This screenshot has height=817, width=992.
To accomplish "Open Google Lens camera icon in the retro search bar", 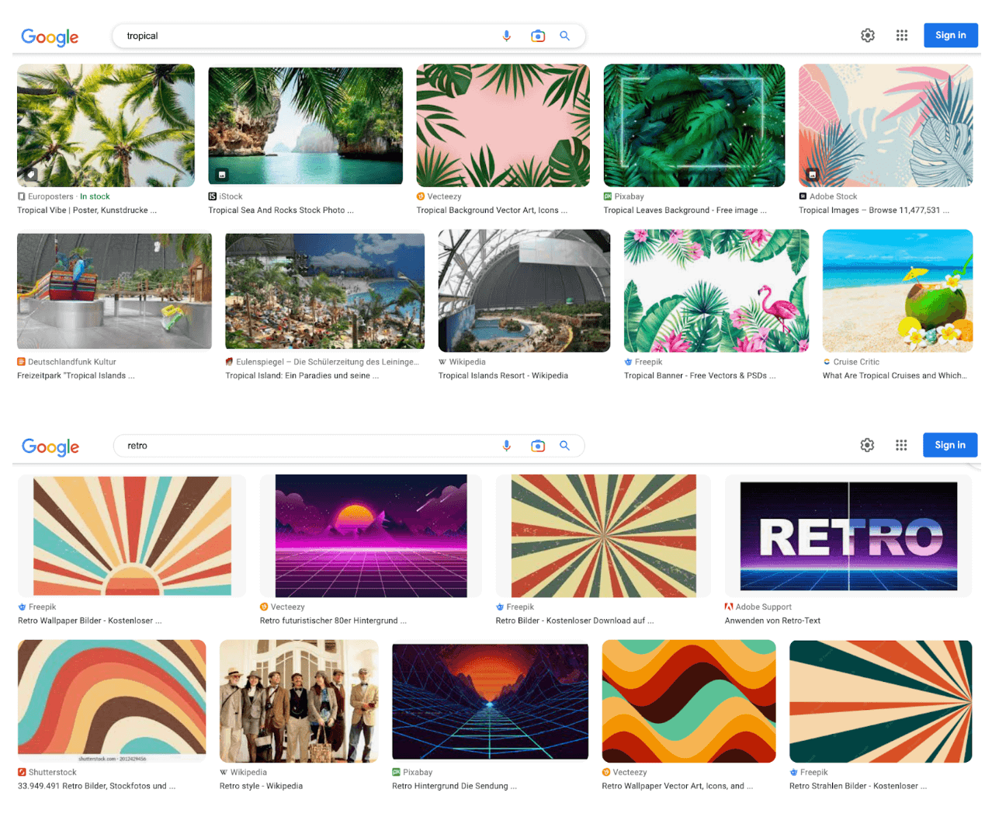I will [x=538, y=446].
